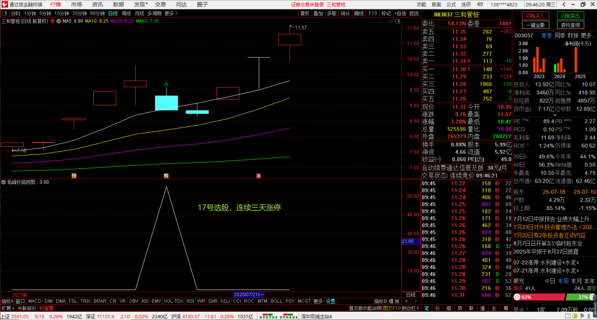Click the red 看多 63% sentiment bar
This screenshot has width=597, height=320.
[539, 297]
